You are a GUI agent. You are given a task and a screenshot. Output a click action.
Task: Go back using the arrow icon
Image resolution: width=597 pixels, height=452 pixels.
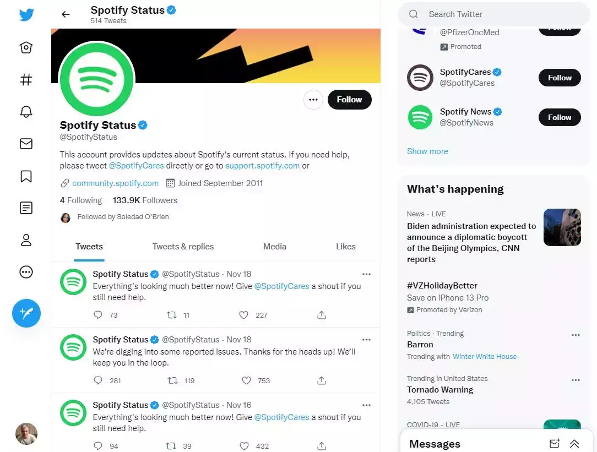pyautogui.click(x=66, y=14)
